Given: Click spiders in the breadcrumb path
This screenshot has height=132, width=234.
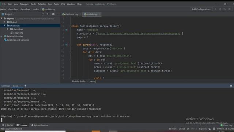Looking at the screenshot, I should click(36, 9).
